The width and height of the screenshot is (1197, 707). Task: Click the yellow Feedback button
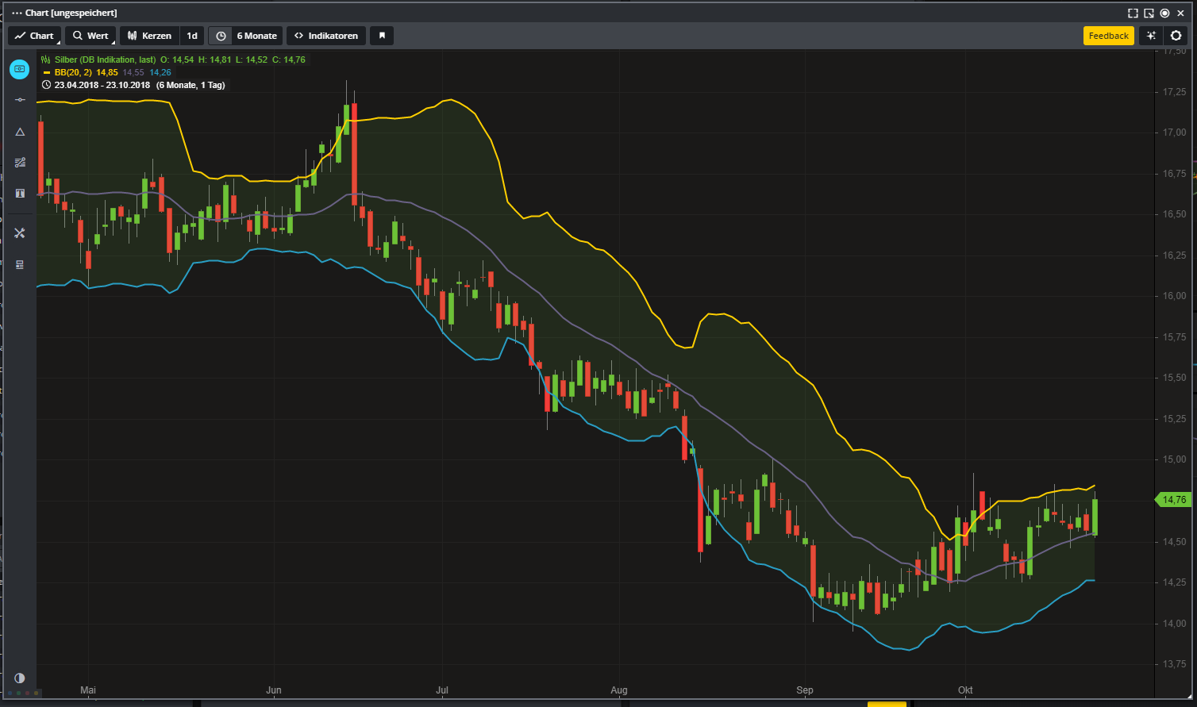pos(1108,36)
